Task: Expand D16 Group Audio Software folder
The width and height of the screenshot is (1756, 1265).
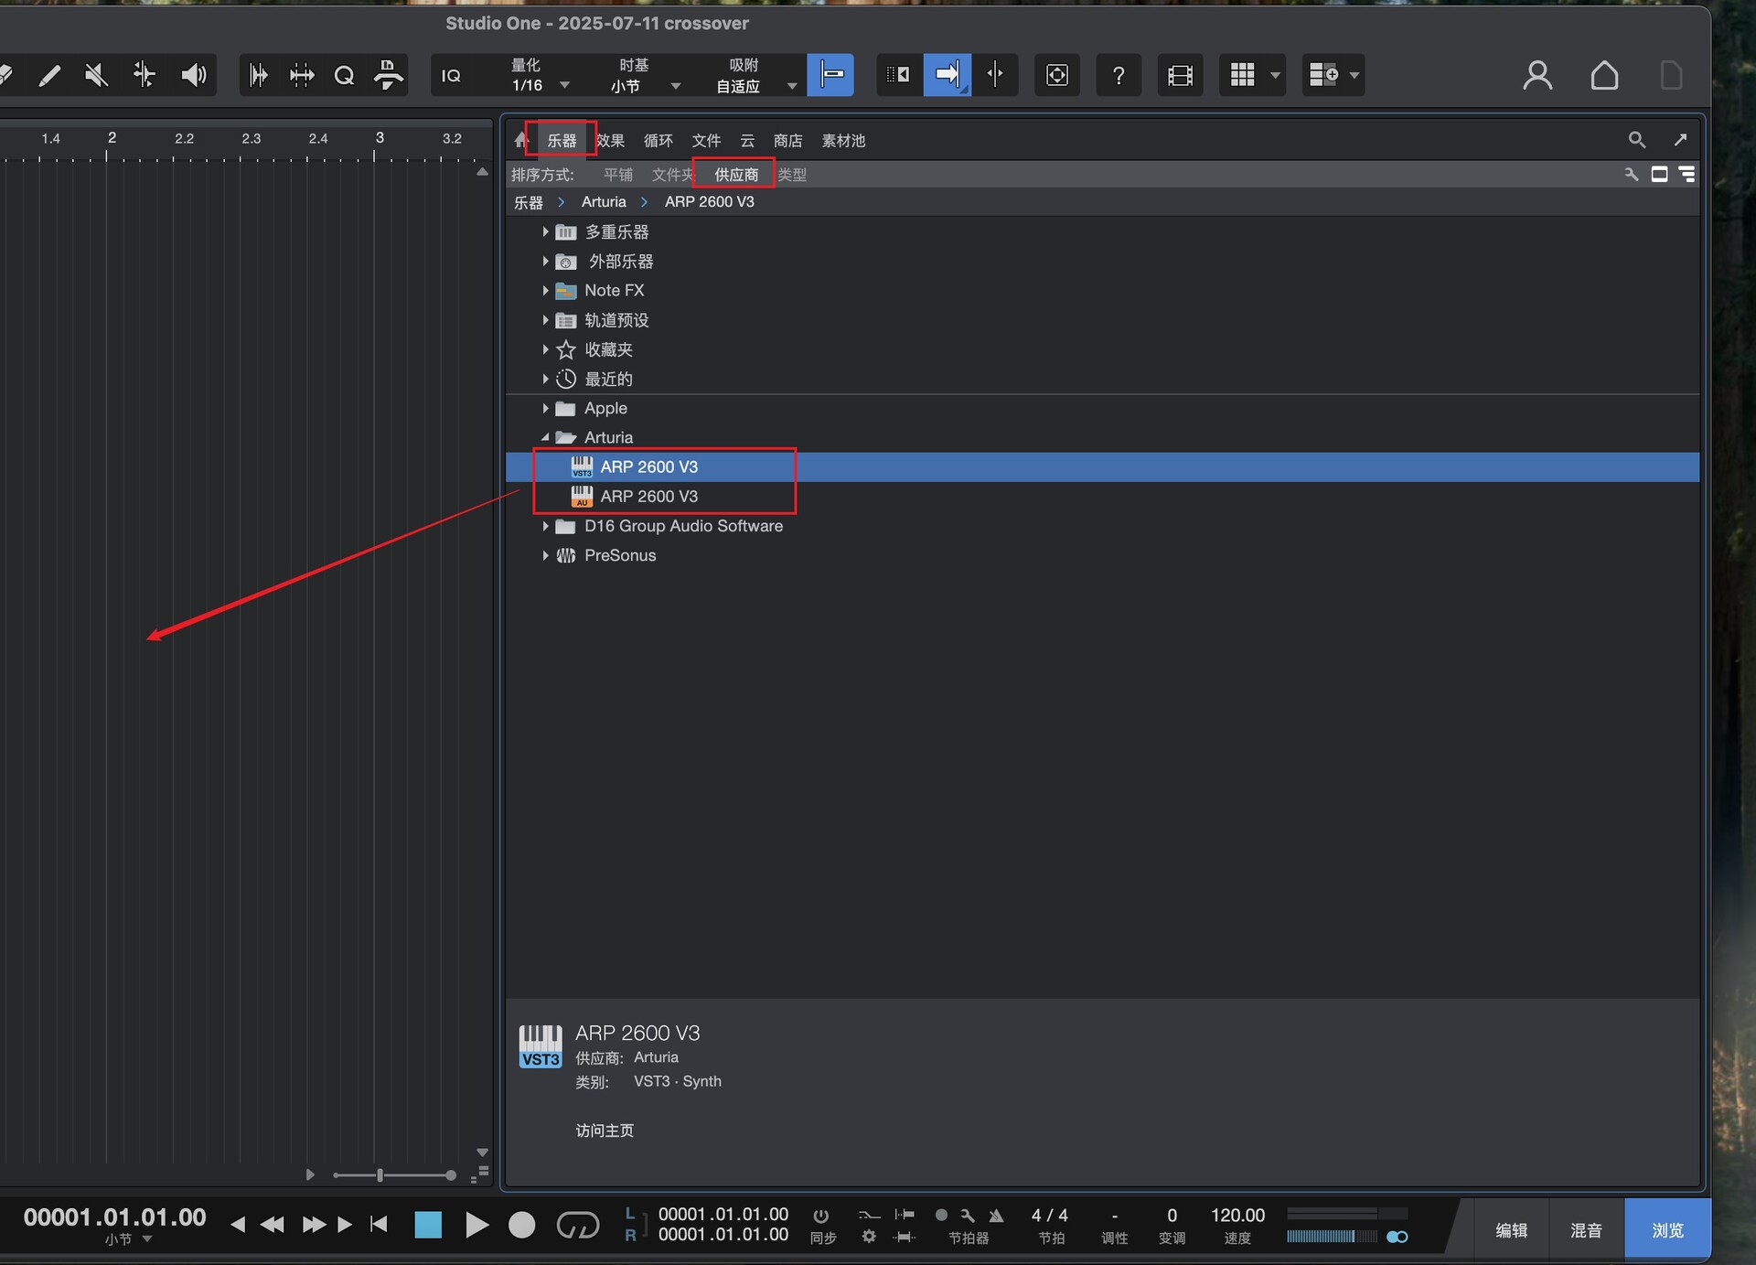Action: point(545,526)
